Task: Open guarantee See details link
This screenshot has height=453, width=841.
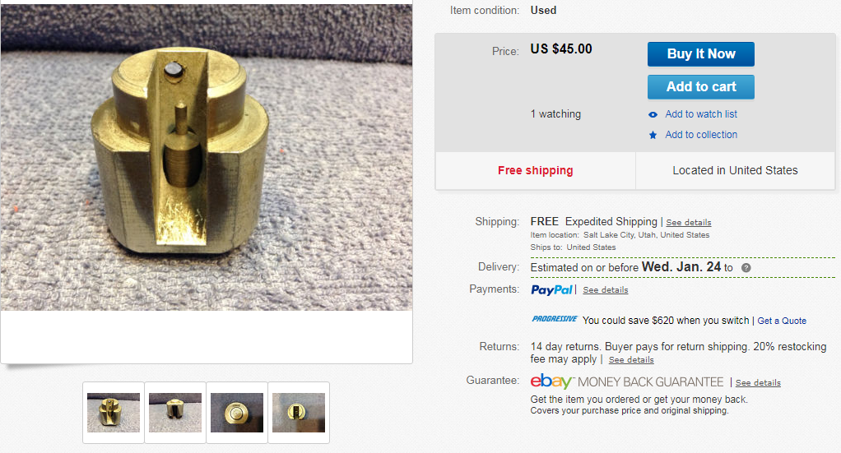Action: 758,383
